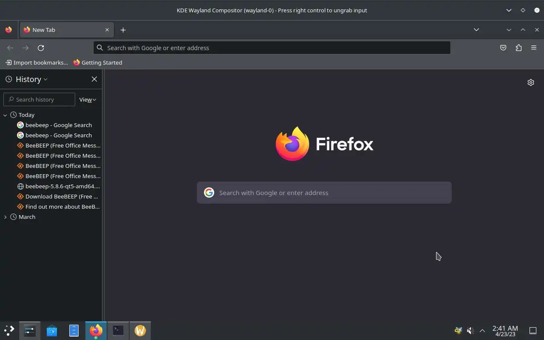The width and height of the screenshot is (544, 340).
Task: Collapse the Today history group
Action: coord(5,115)
